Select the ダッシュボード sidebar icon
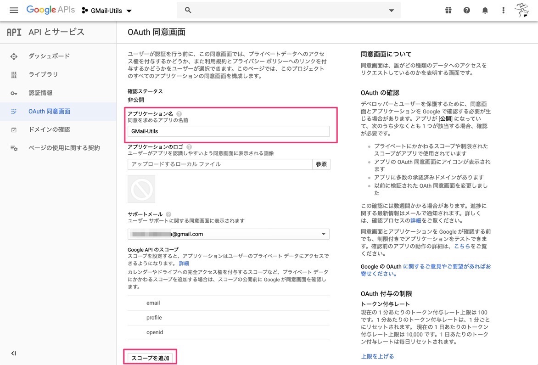The height and width of the screenshot is (365, 538). point(14,56)
